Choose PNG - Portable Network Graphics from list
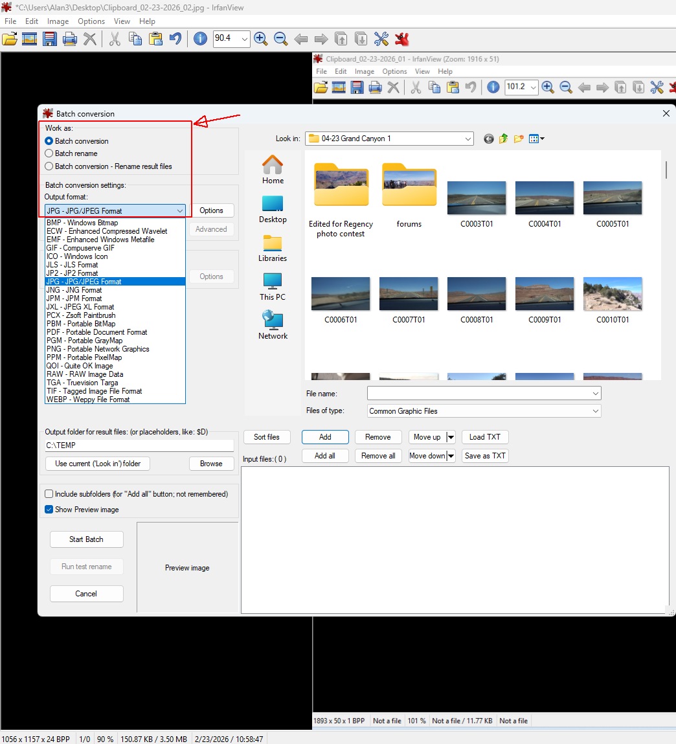This screenshot has height=744, width=676. point(98,349)
